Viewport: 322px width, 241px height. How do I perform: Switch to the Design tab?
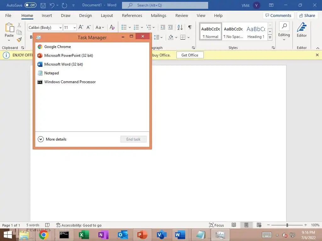[86, 16]
